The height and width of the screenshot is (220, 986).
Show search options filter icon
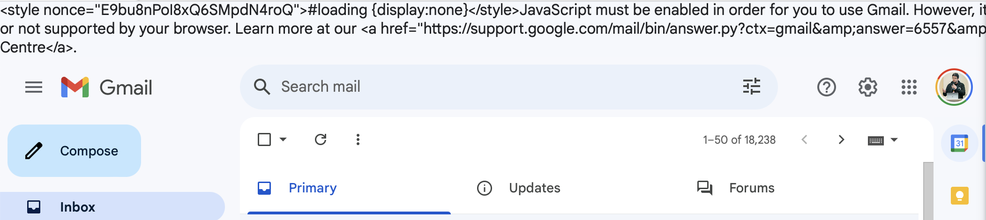pos(751,87)
